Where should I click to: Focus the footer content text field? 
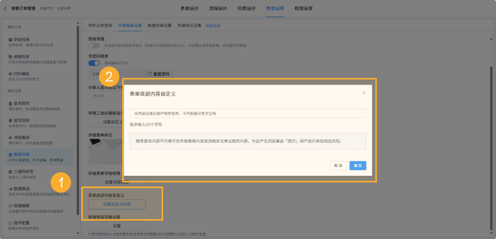[x=248, y=113]
